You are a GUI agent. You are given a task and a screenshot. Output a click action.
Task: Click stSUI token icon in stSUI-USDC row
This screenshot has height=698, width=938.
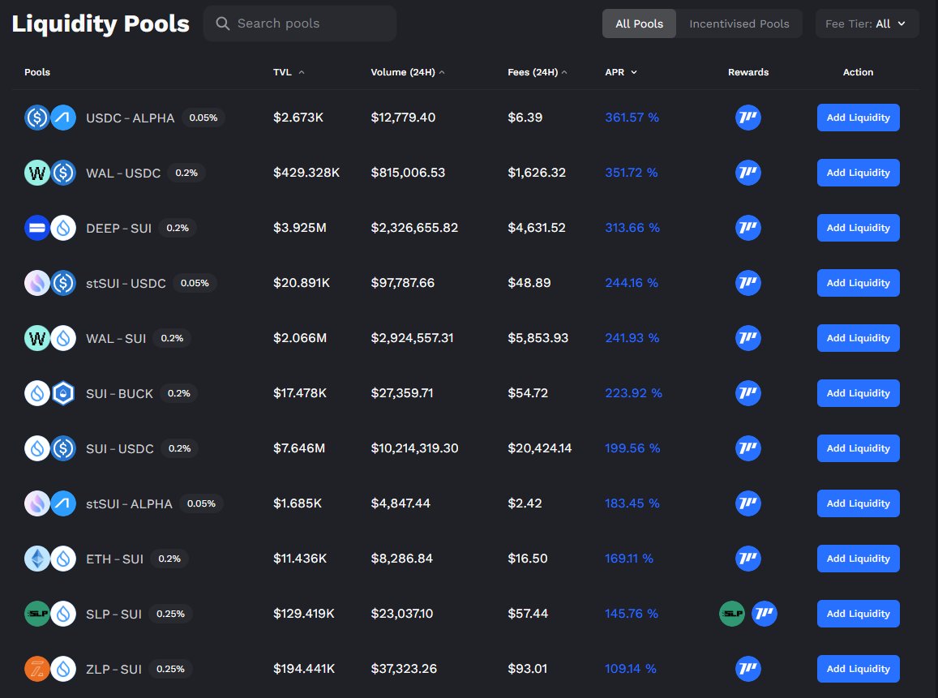click(x=37, y=283)
